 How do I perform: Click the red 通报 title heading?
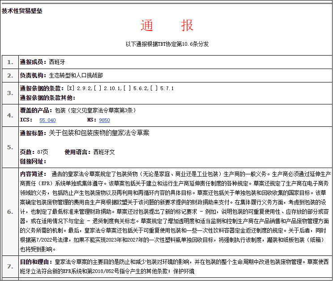pos(167,26)
